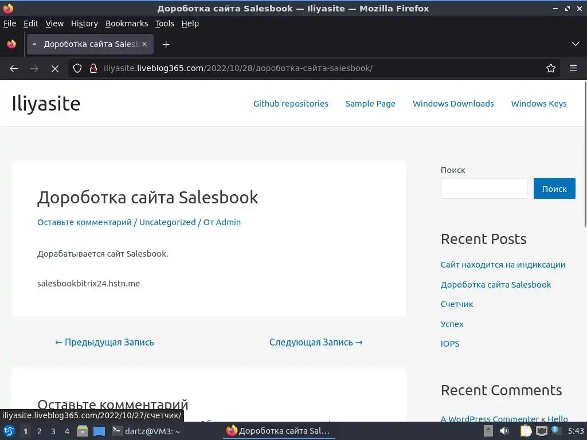This screenshot has width=587, height=440.
Task: Click A WordPress Commenter link
Action: point(490,419)
